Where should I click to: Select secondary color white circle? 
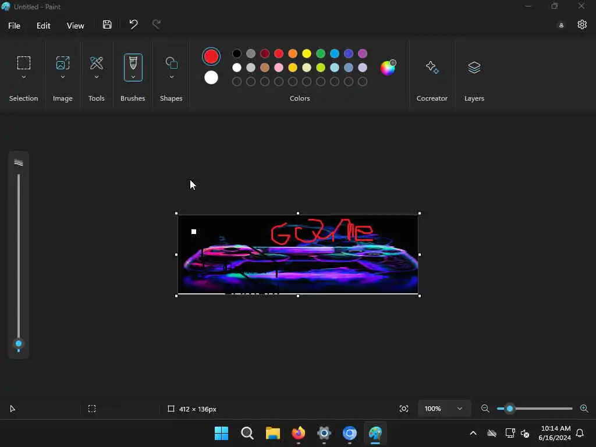point(211,77)
